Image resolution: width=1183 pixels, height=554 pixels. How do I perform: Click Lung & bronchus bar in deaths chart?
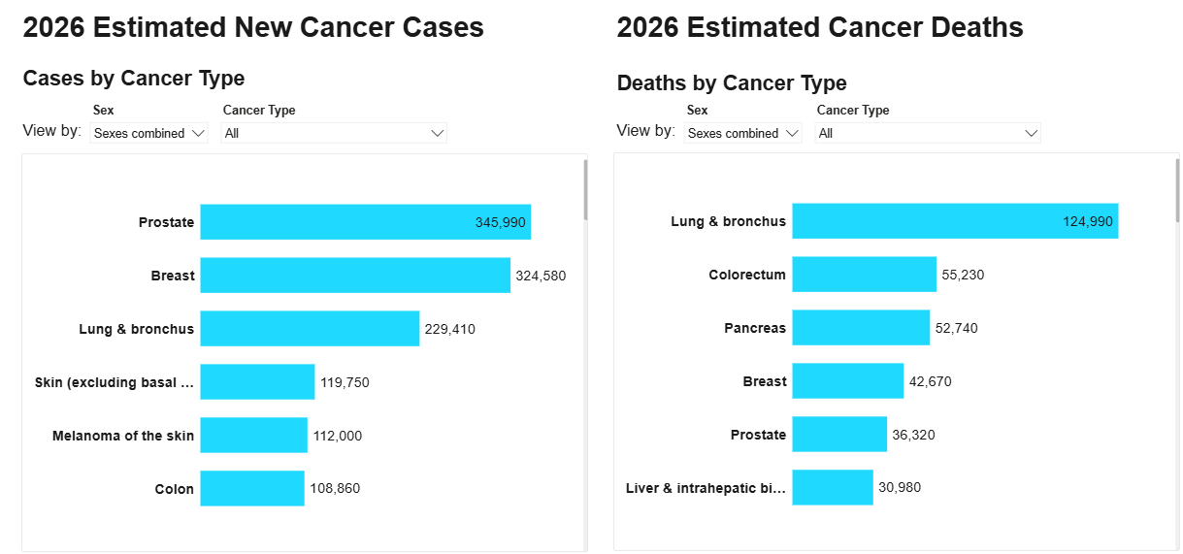coord(955,221)
